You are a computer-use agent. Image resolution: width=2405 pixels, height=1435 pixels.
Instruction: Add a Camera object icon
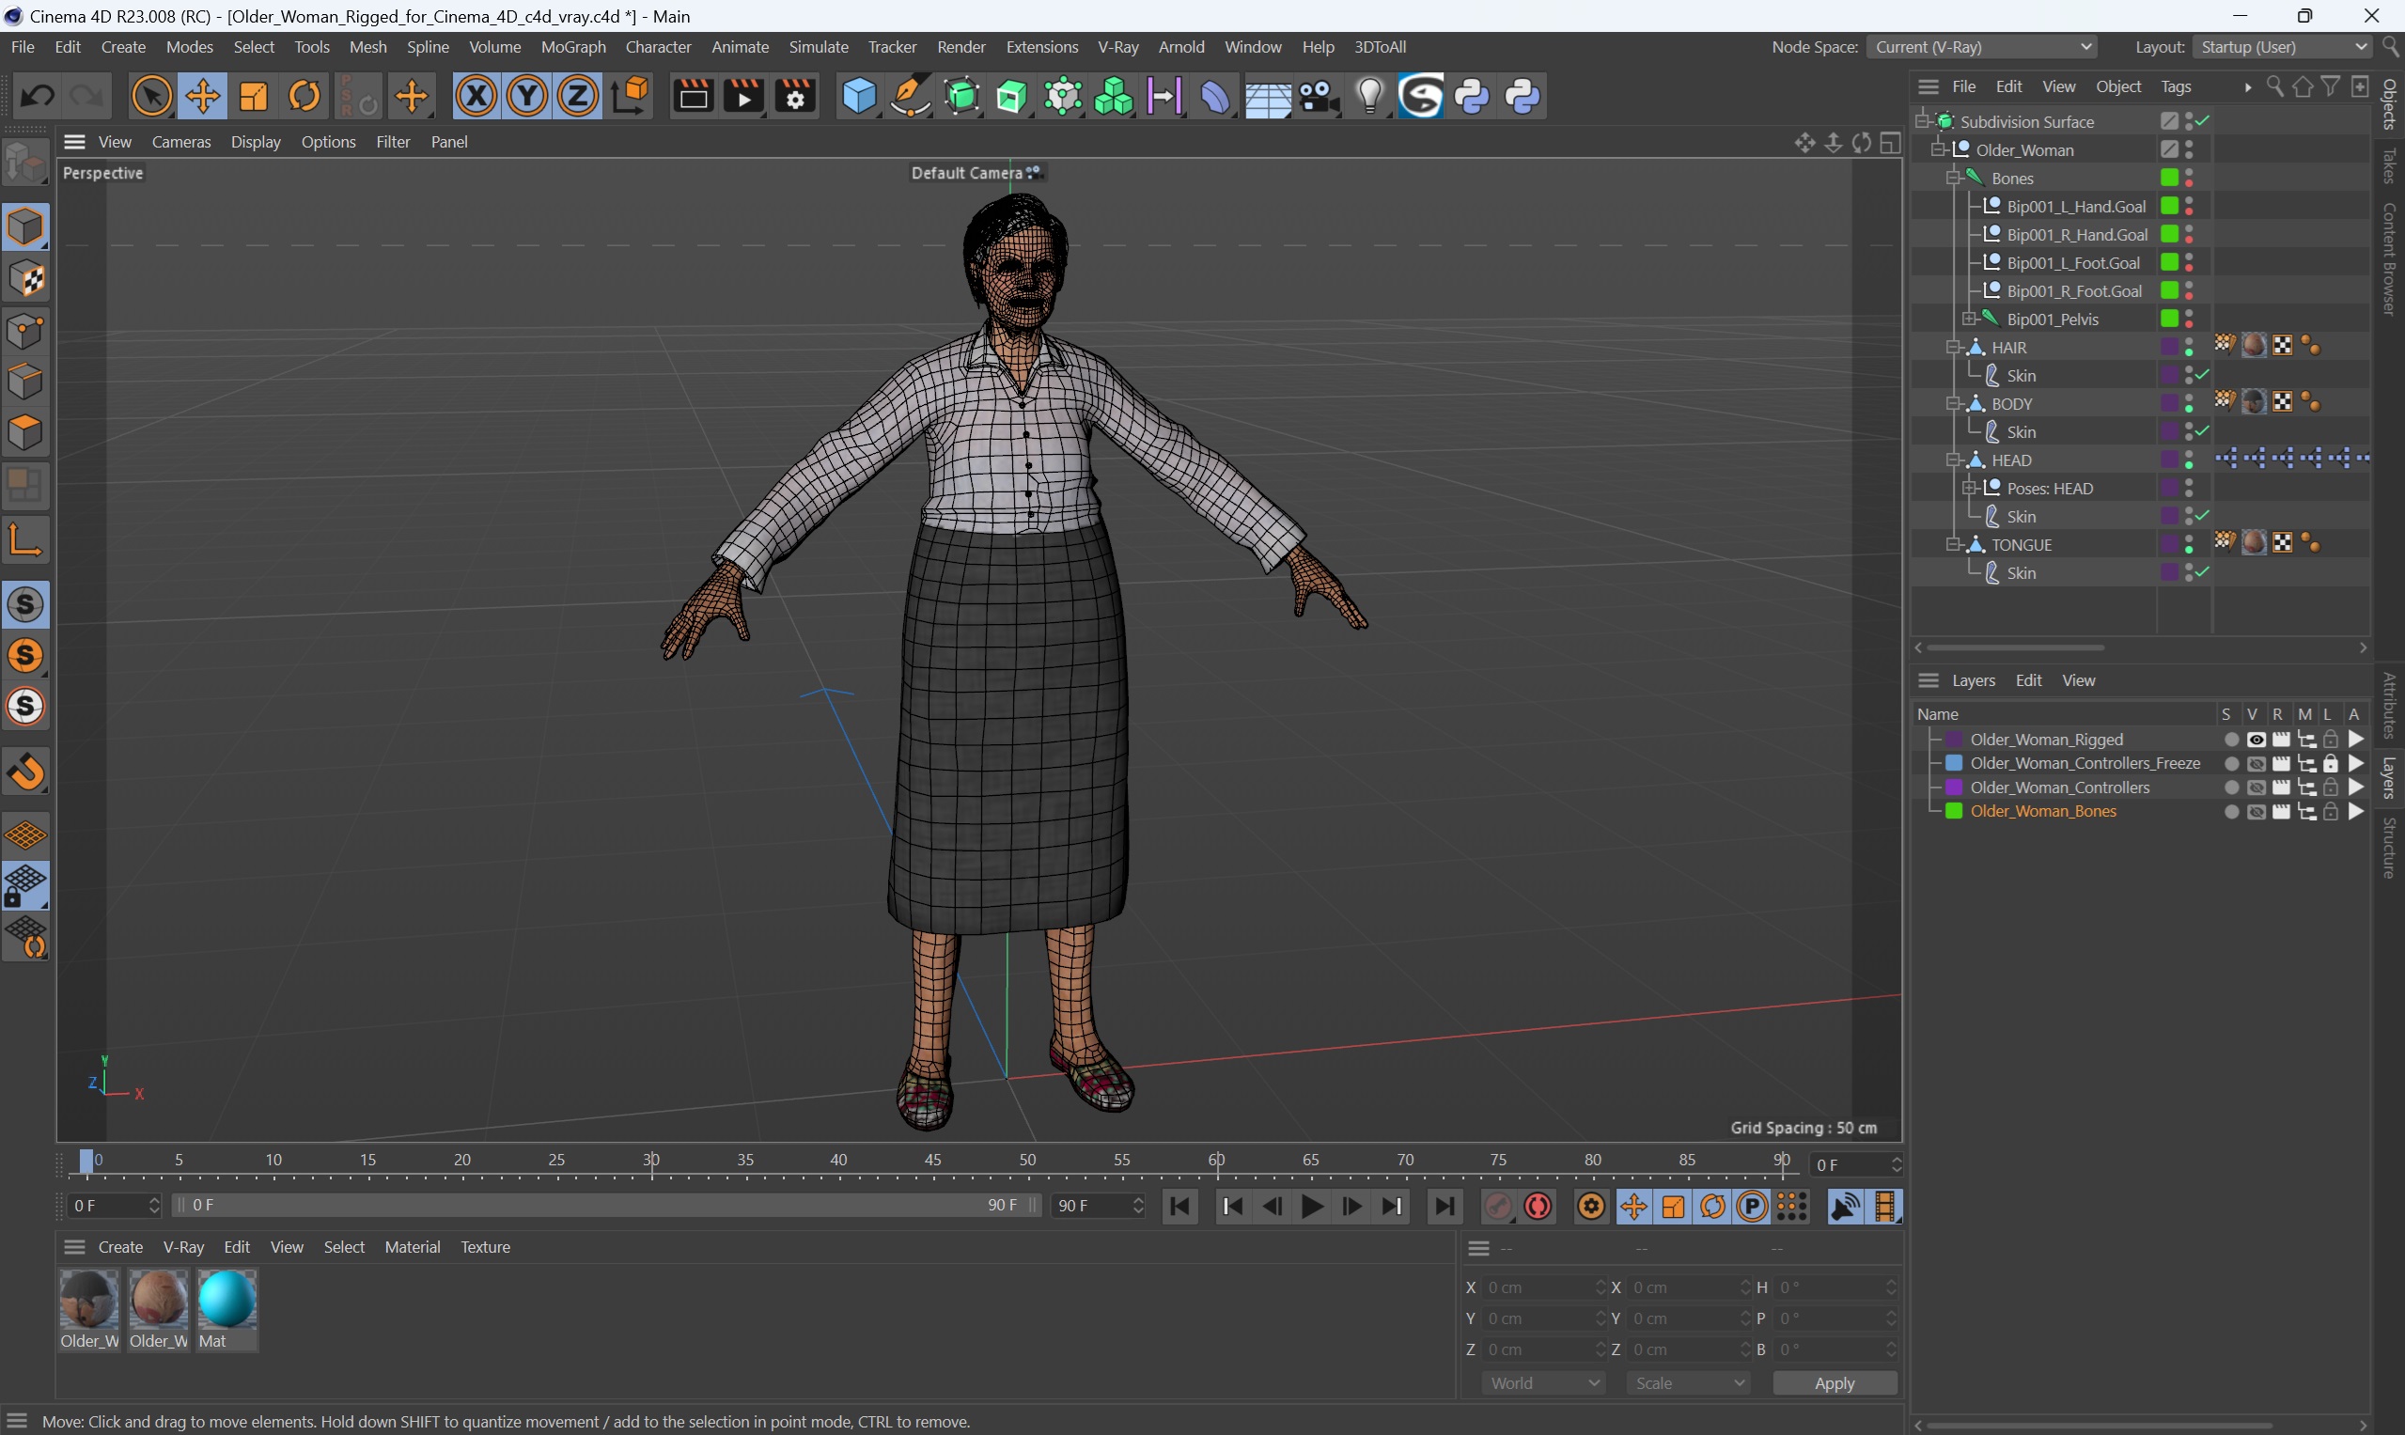1318,96
